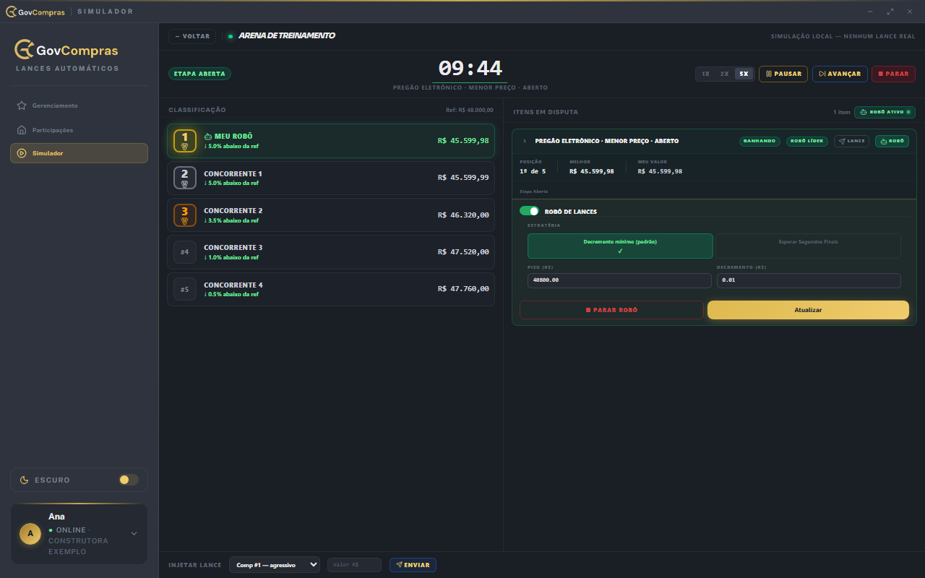Stop the simulation with Parar

(893, 74)
